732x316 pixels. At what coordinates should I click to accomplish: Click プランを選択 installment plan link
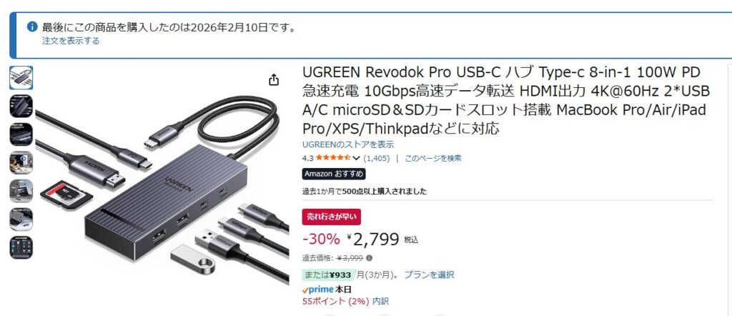click(x=429, y=275)
